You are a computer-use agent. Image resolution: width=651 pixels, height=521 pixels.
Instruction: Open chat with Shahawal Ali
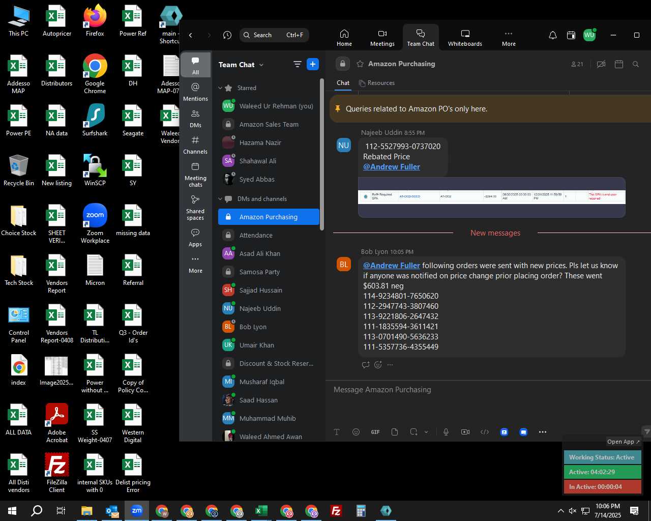(x=269, y=161)
